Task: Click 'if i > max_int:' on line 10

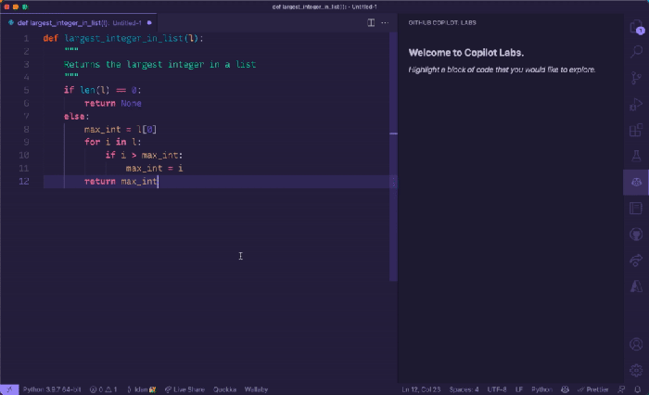Action: click(x=144, y=155)
